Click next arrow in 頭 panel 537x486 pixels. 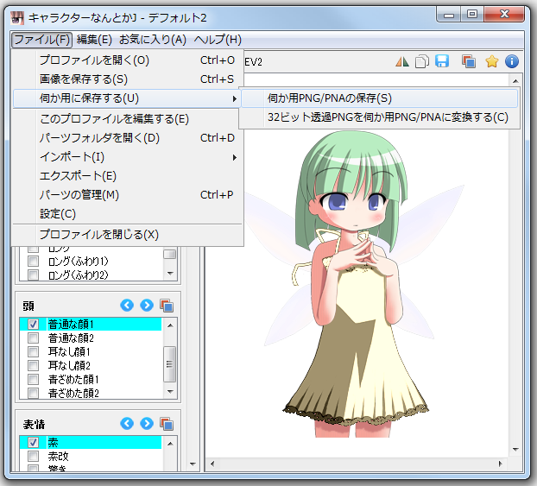click(x=147, y=305)
